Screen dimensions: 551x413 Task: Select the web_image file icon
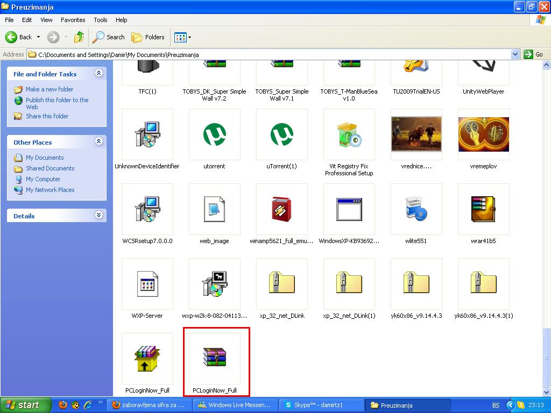pyautogui.click(x=214, y=209)
